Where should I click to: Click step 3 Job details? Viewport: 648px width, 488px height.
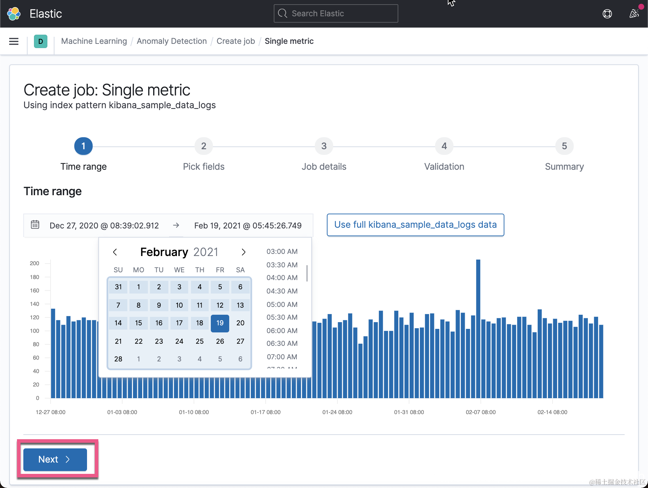click(324, 146)
